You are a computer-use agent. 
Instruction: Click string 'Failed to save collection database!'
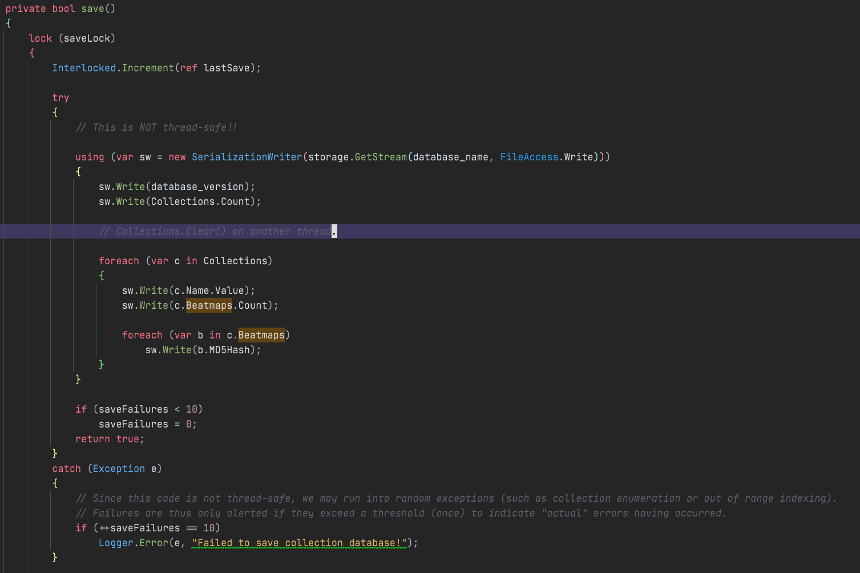pyautogui.click(x=299, y=543)
